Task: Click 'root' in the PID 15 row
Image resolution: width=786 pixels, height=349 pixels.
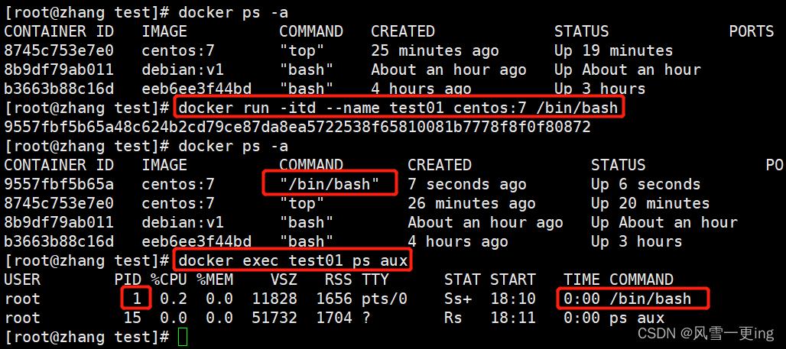Action: [x=22, y=318]
